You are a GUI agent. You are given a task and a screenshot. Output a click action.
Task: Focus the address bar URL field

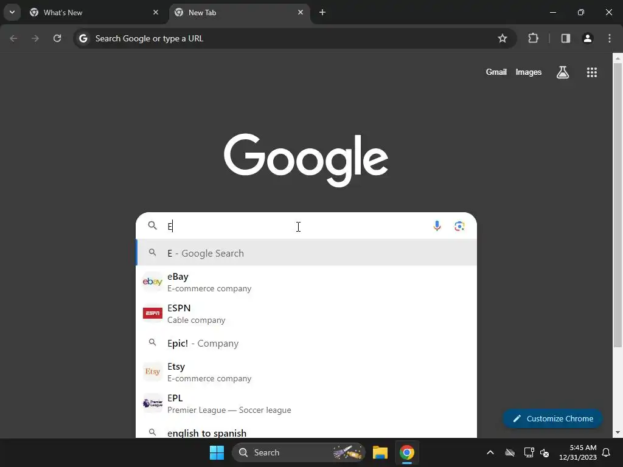coord(295,38)
